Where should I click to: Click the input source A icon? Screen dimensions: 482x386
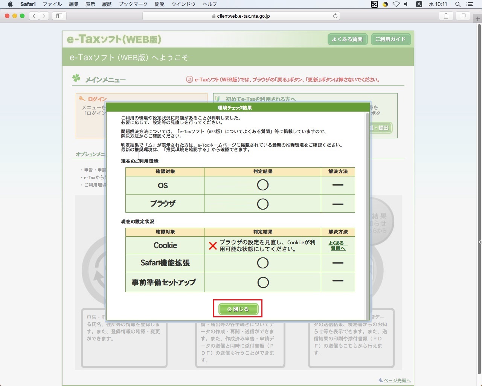point(419,4)
